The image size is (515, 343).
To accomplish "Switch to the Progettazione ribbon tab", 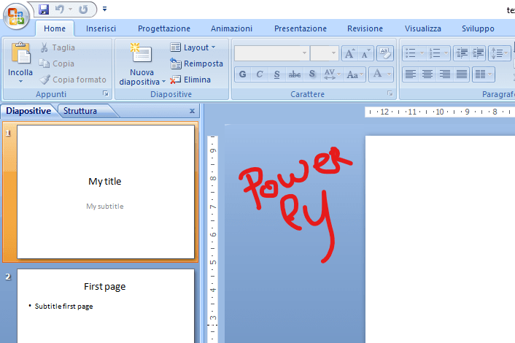I will (x=164, y=28).
